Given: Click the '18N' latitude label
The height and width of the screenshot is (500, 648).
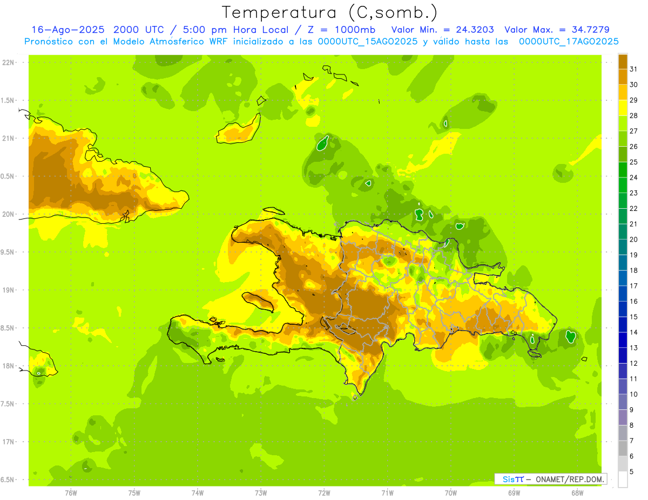Looking at the screenshot, I should (x=8, y=366).
